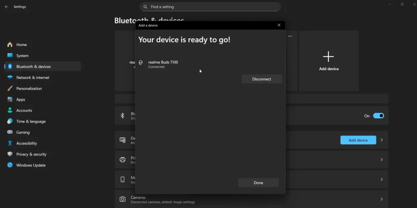Open the Cameras settings row
Image resolution: width=417 pixels, height=208 pixels.
[x=252, y=199]
